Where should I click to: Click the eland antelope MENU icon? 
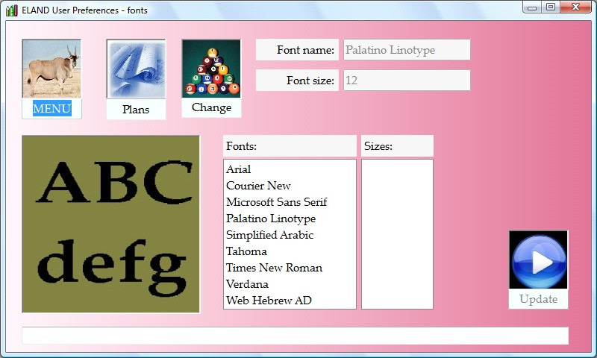pyautogui.click(x=51, y=69)
